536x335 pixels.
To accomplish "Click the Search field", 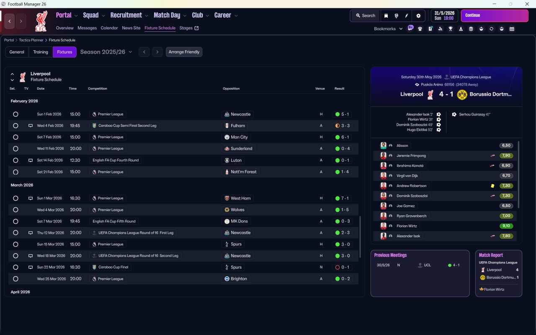I will coord(365,15).
